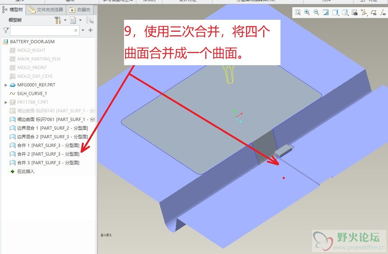Select MFG0001_REF.PRT in the tree
Screen dimensions: 388x254
coord(36,85)
